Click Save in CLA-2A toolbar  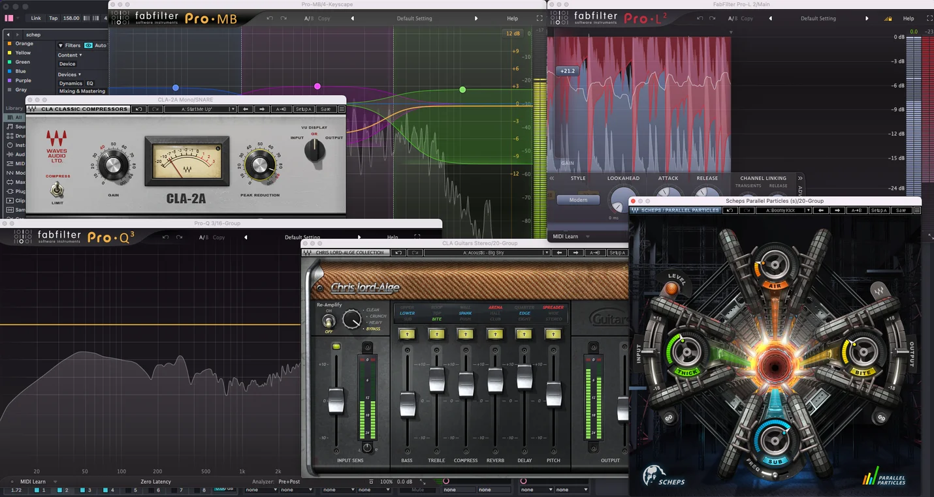(x=325, y=109)
